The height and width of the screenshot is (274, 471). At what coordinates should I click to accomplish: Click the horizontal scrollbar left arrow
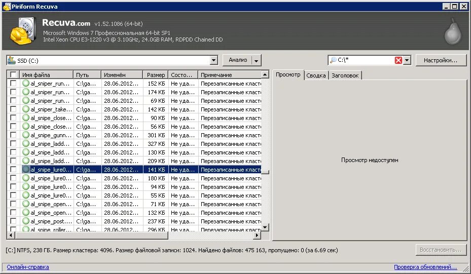(x=11, y=236)
